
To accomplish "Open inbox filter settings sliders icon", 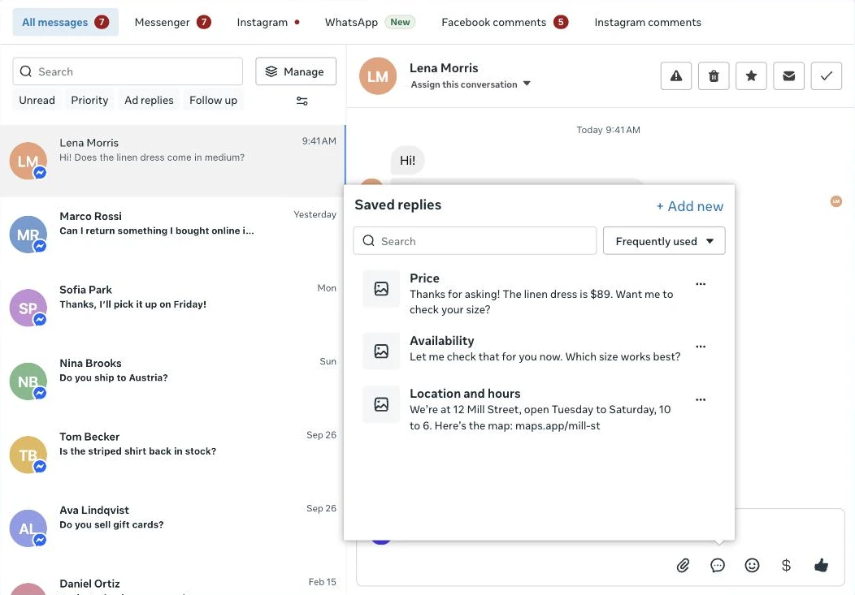I will point(302,101).
